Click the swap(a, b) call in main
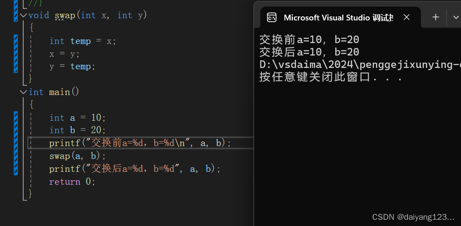Image resolution: width=461 pixels, height=226 pixels. click(78, 156)
